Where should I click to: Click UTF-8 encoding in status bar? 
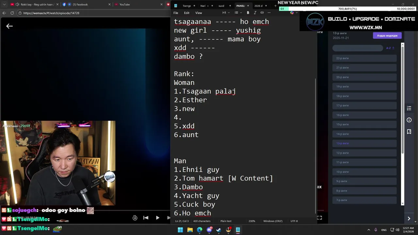294,221
